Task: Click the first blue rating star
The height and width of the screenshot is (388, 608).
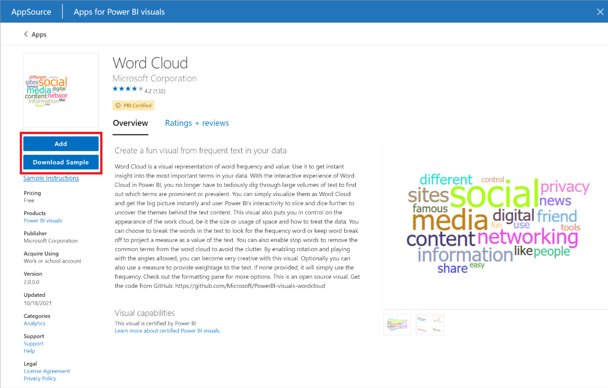Action: click(x=116, y=88)
